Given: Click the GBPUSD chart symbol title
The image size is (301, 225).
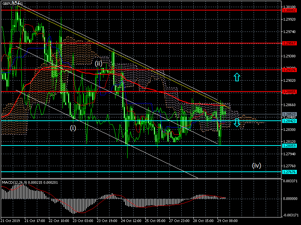Looking at the screenshot, I should pyautogui.click(x=11, y=4).
